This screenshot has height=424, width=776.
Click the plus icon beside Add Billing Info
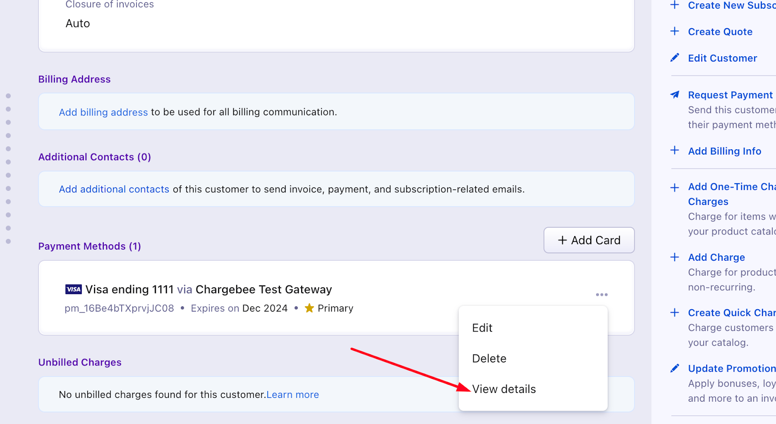675,150
